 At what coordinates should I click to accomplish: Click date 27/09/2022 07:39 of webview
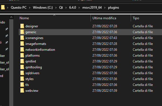tap(105, 91)
